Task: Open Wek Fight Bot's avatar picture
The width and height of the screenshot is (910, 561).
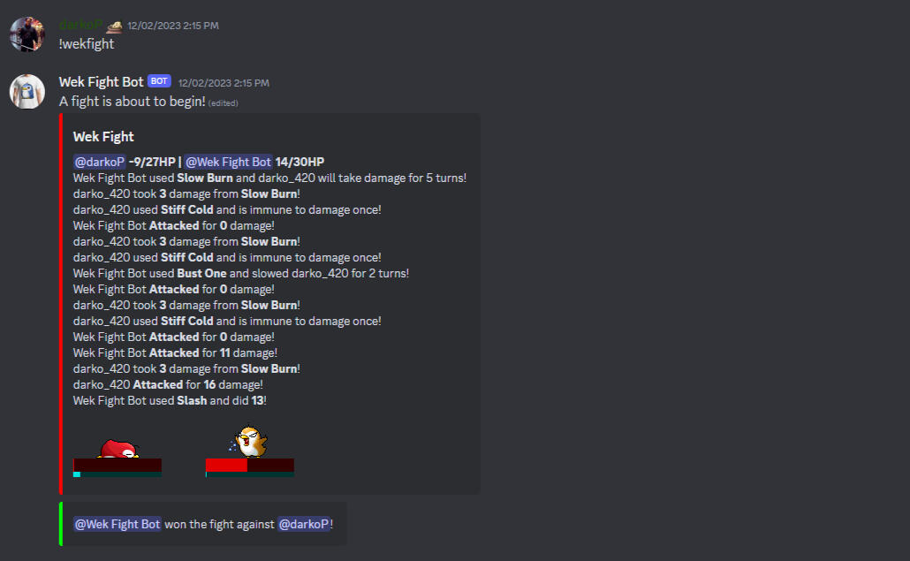Action: click(x=27, y=91)
